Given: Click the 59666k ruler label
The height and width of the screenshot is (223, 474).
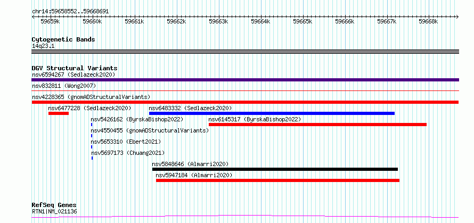Looking at the screenshot, I should 345,21.
